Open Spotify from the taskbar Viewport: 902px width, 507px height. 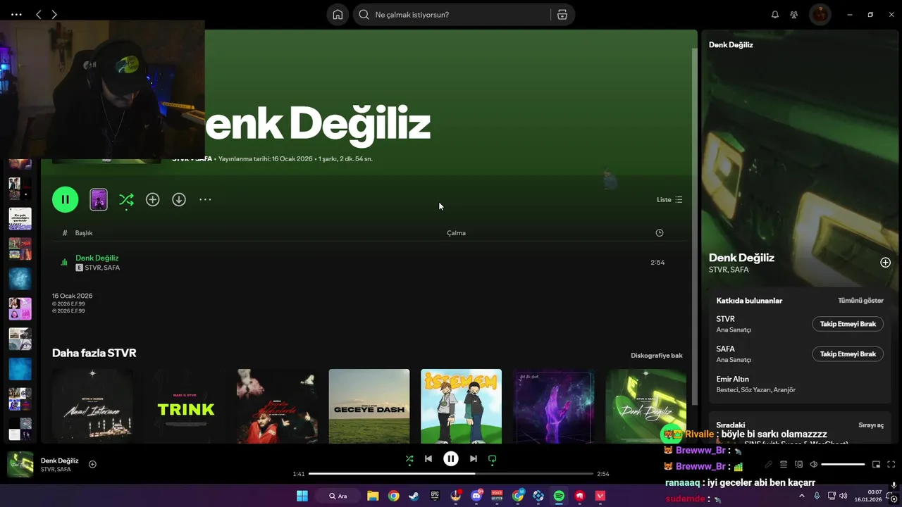click(x=559, y=496)
